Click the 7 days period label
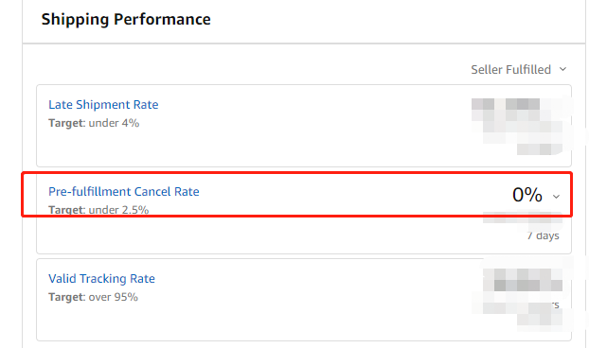Image resolution: width=589 pixels, height=348 pixels. coord(543,235)
